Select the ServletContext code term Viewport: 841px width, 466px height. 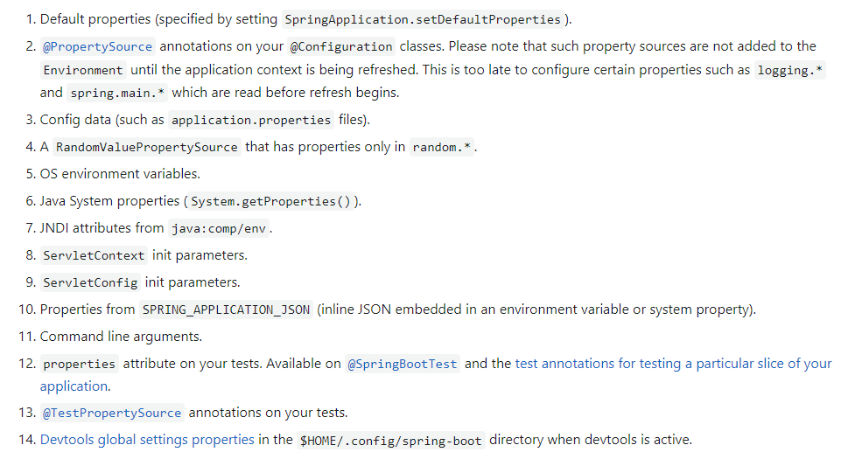point(95,256)
